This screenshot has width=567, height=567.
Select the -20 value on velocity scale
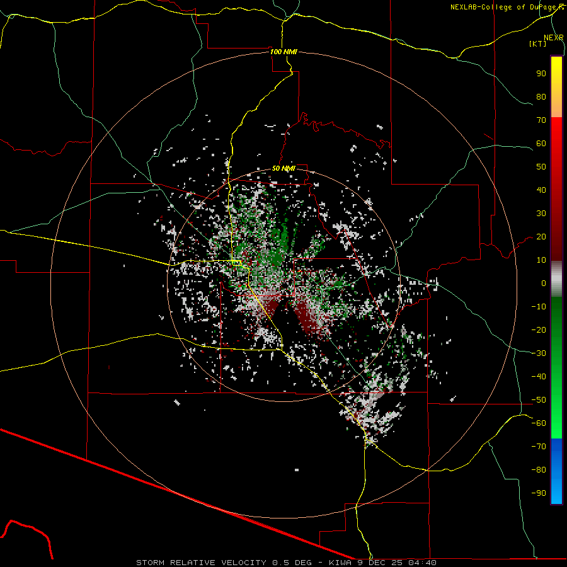click(539, 329)
